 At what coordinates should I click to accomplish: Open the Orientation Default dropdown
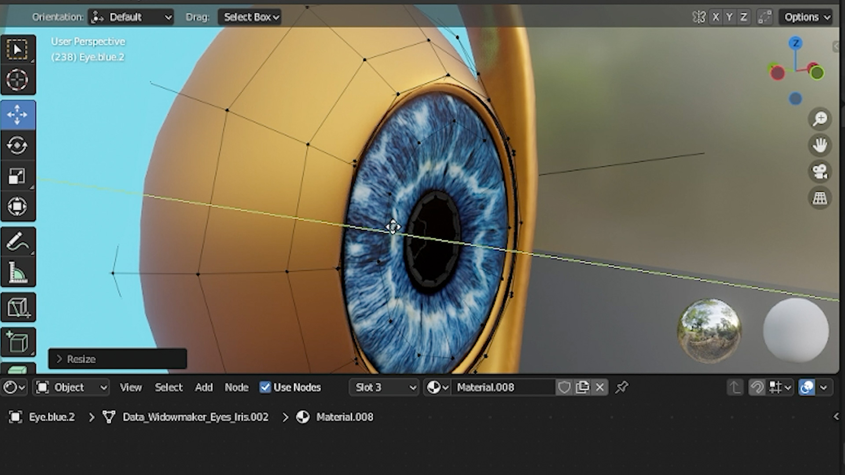[131, 17]
